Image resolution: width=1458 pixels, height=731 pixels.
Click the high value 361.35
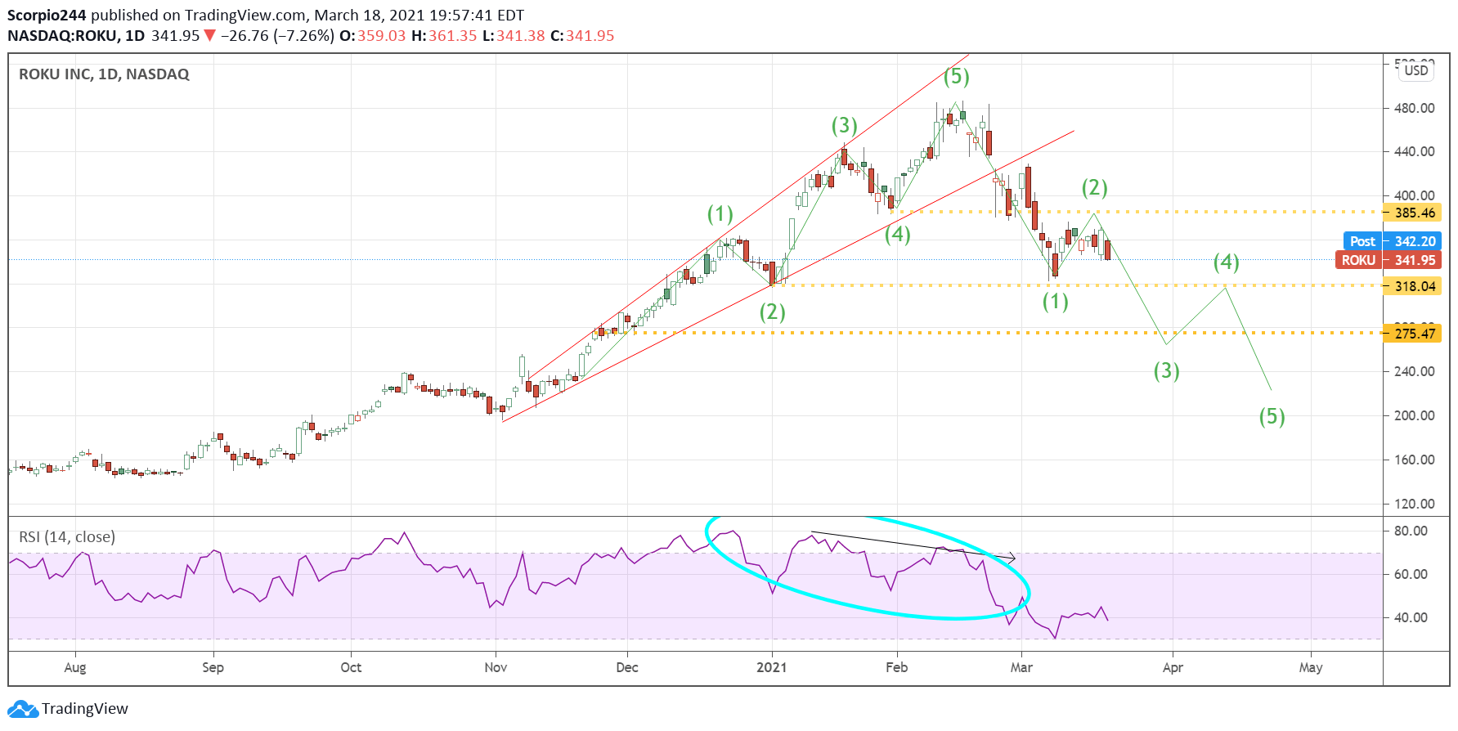(452, 36)
